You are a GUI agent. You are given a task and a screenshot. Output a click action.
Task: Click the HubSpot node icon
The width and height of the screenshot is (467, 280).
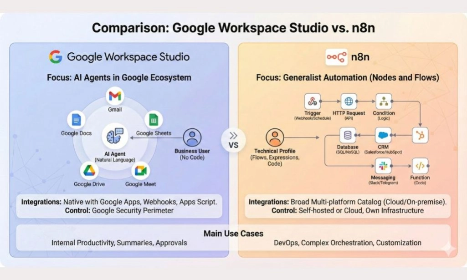pyautogui.click(x=420, y=135)
